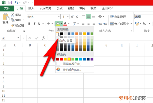Open the clipboard group dialog launcher
Viewport: 153px width, 103px height.
[24, 31]
